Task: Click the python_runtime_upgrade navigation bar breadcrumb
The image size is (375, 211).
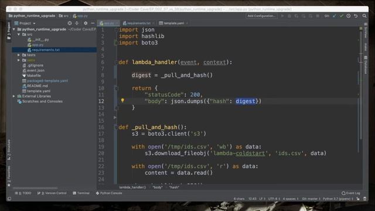Action: point(32,16)
